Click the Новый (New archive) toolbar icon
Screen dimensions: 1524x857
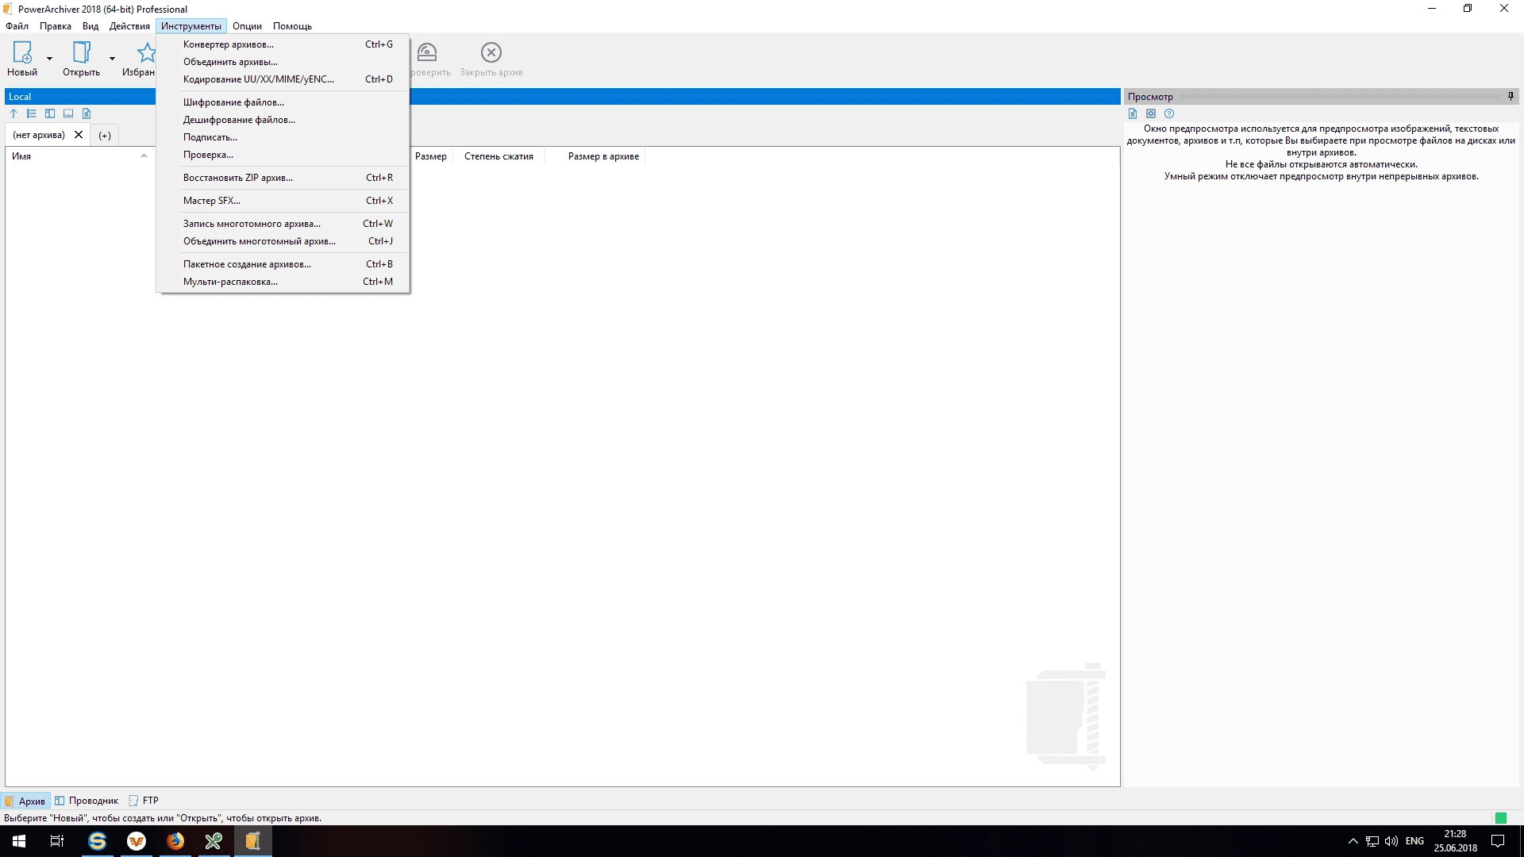point(22,52)
